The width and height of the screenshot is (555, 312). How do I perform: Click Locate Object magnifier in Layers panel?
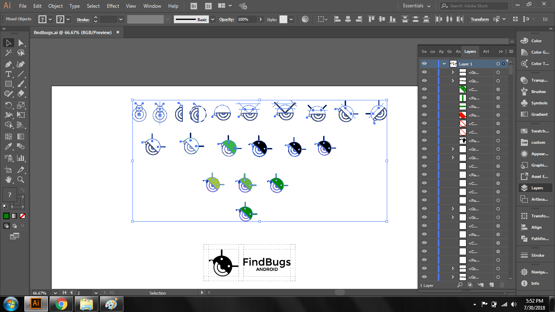click(460, 285)
